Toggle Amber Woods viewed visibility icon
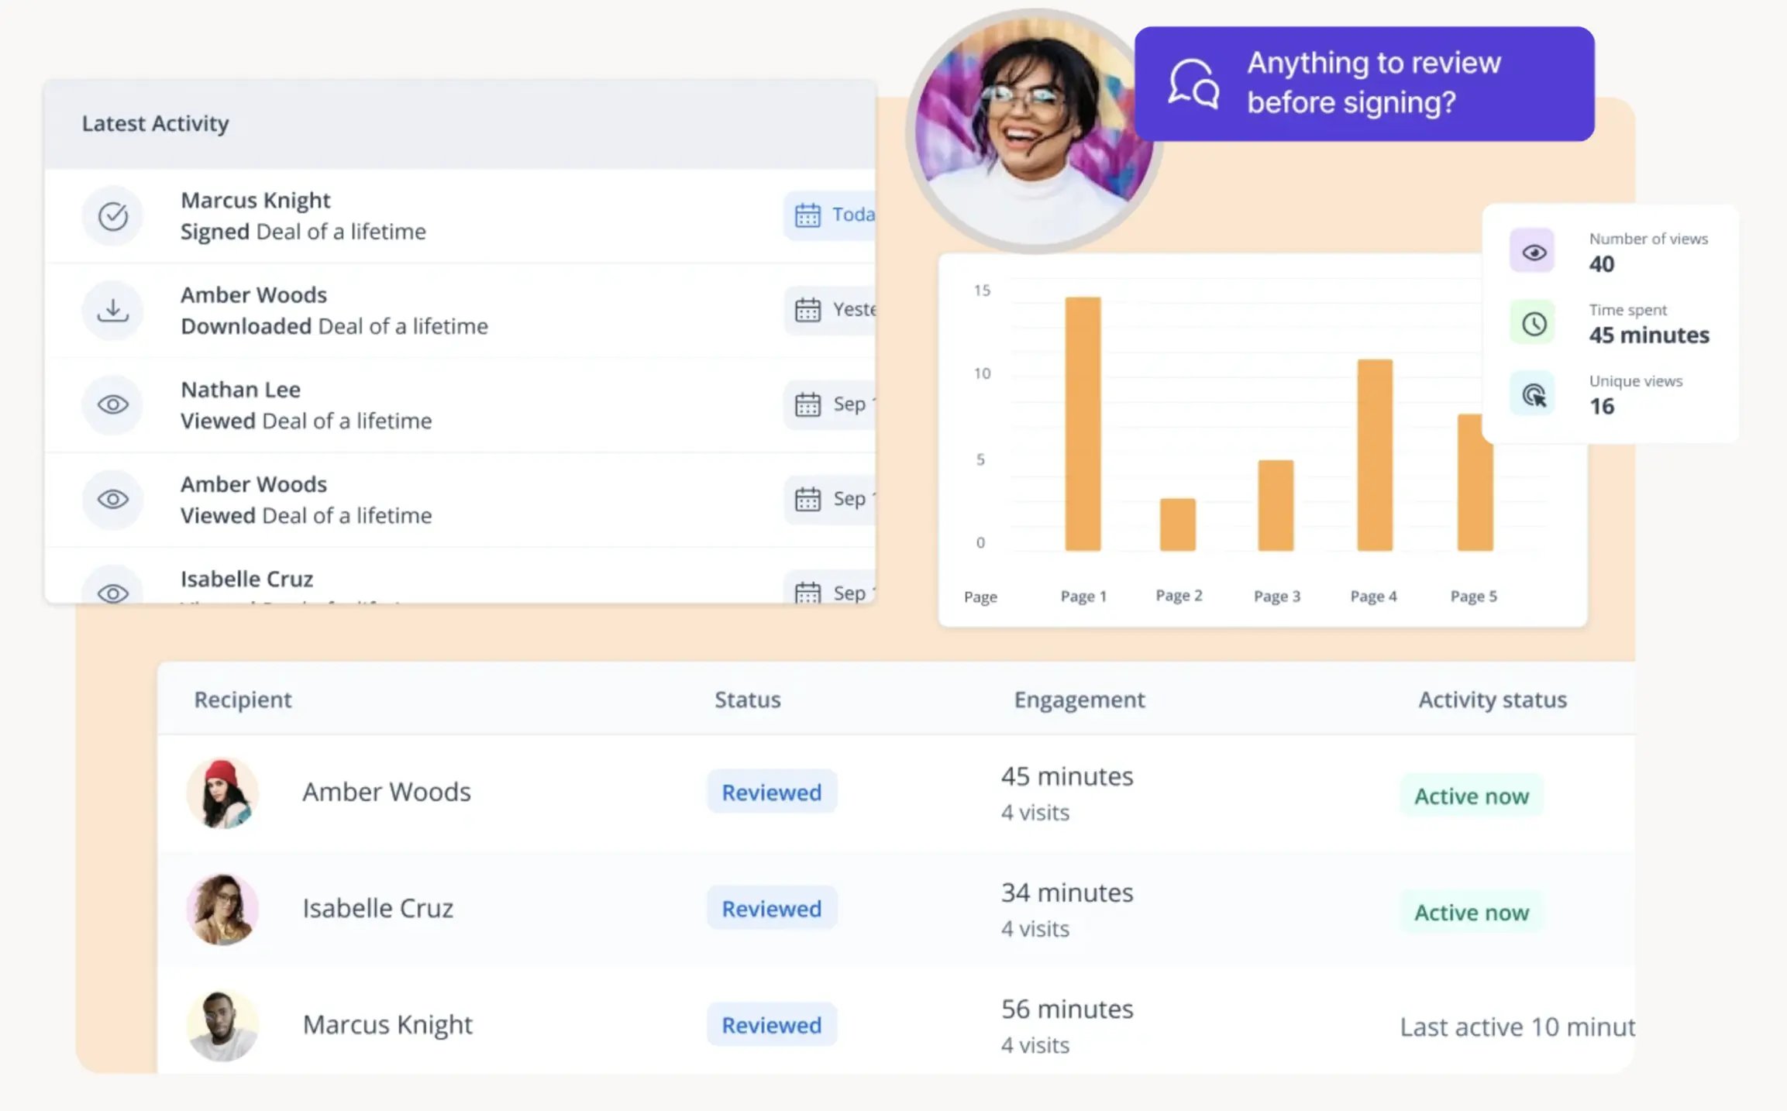 tap(113, 500)
